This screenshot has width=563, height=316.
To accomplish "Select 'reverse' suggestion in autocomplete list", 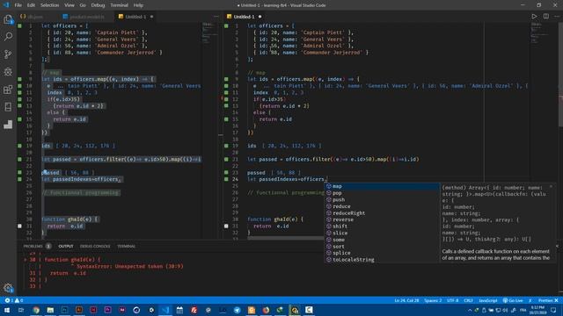I will click(x=382, y=219).
